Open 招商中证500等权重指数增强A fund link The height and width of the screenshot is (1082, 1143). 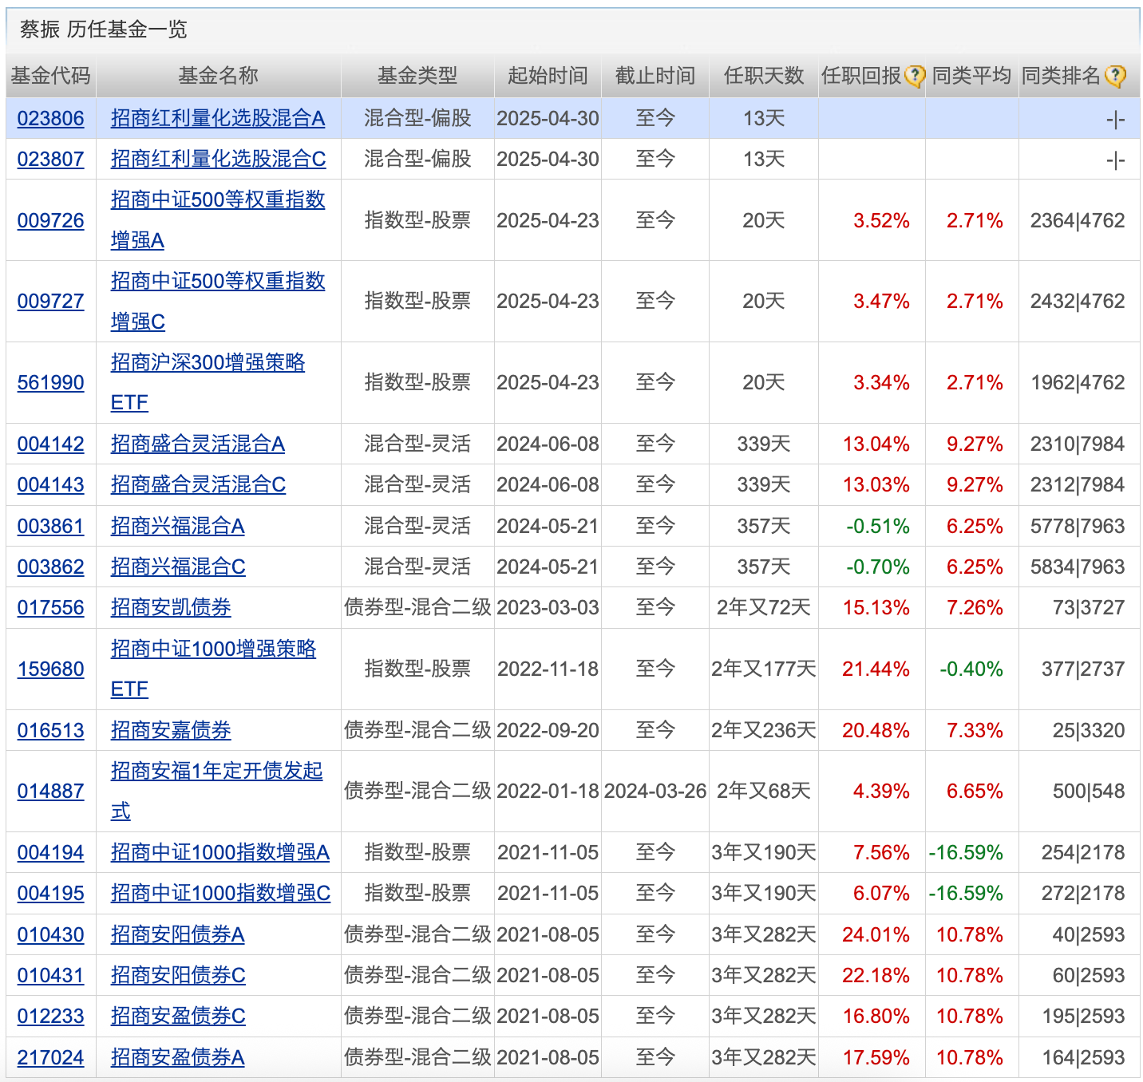pos(218,220)
